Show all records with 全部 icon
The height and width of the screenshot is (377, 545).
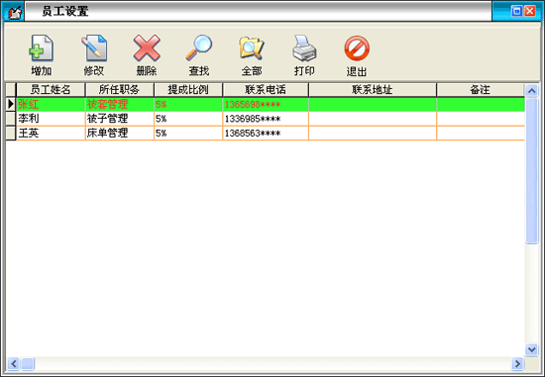pyautogui.click(x=252, y=54)
